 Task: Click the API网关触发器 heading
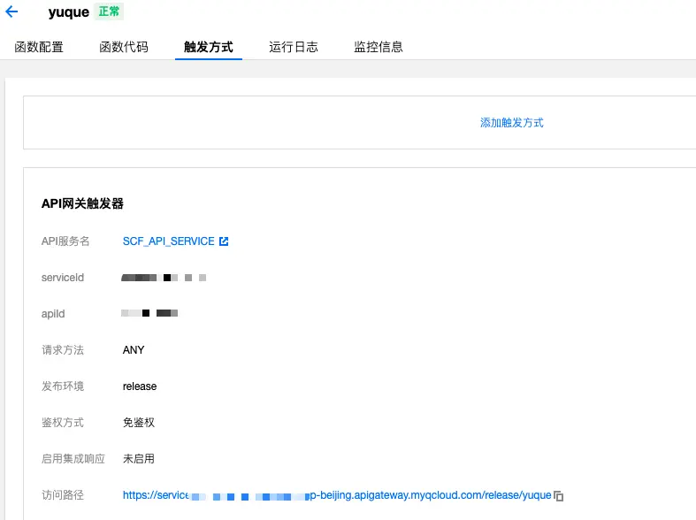[82, 203]
